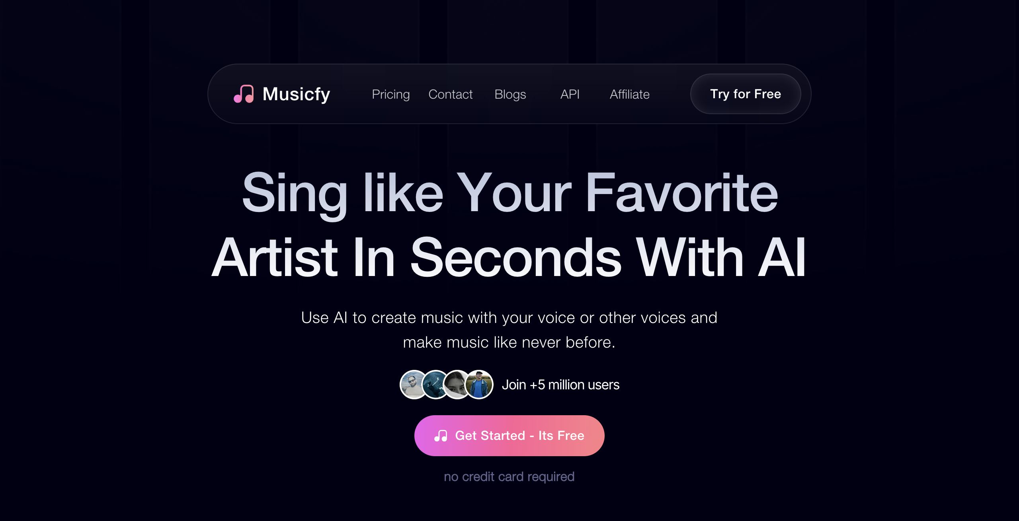Click the Try for Free button
Viewport: 1019px width, 521px height.
pos(746,94)
